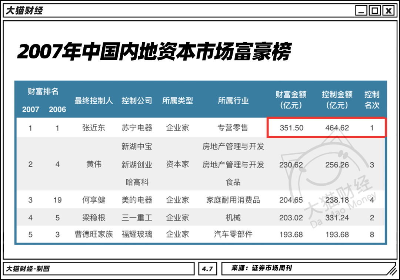Screen dimensions: 400x280
Task: Select the name 黄伟
Action: click(94, 164)
